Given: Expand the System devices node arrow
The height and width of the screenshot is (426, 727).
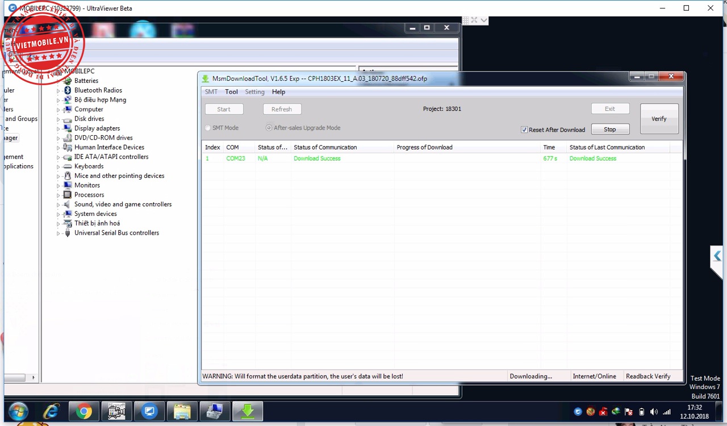Looking at the screenshot, I should coord(58,214).
